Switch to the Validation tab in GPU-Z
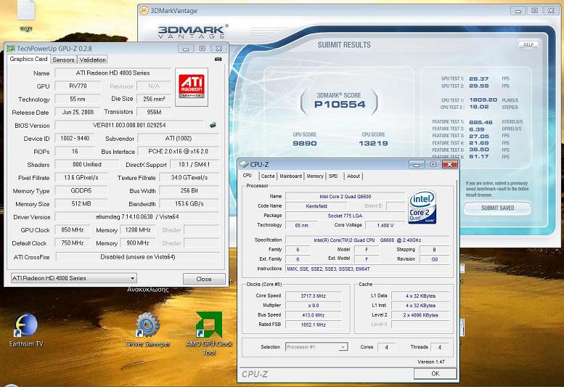The image size is (564, 387). pyautogui.click(x=92, y=60)
